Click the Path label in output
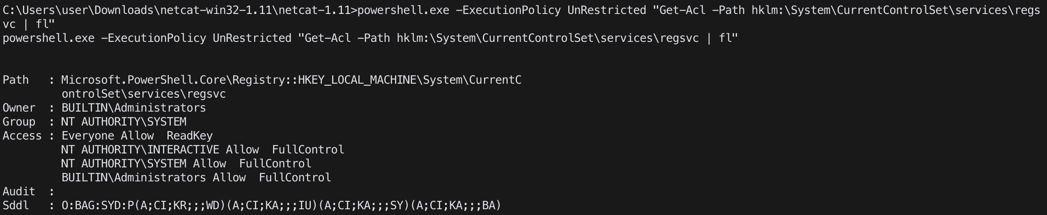 [16, 80]
